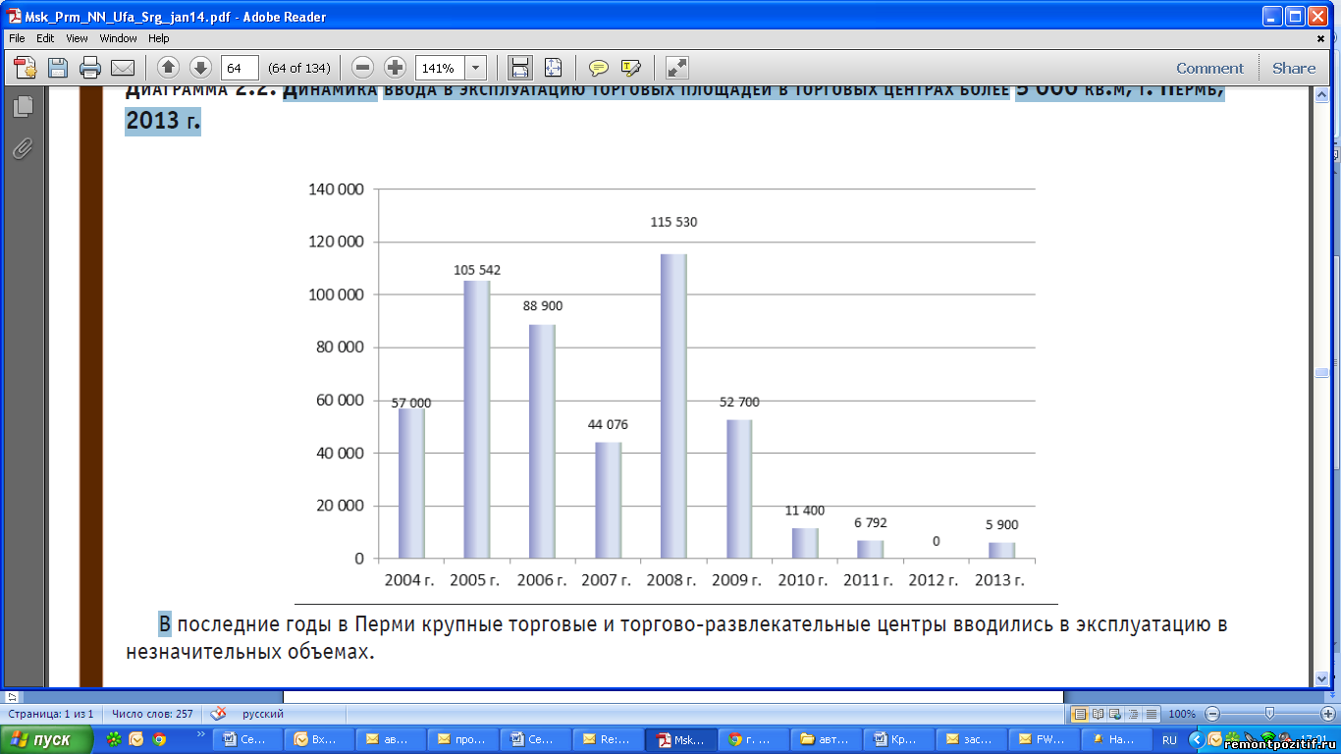The height and width of the screenshot is (754, 1341).
Task: Click the '2013 г.' axis label
Action: 1000,580
